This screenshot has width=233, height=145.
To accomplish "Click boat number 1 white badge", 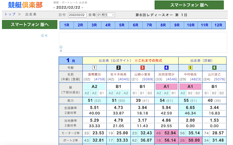I will coord(95,68).
